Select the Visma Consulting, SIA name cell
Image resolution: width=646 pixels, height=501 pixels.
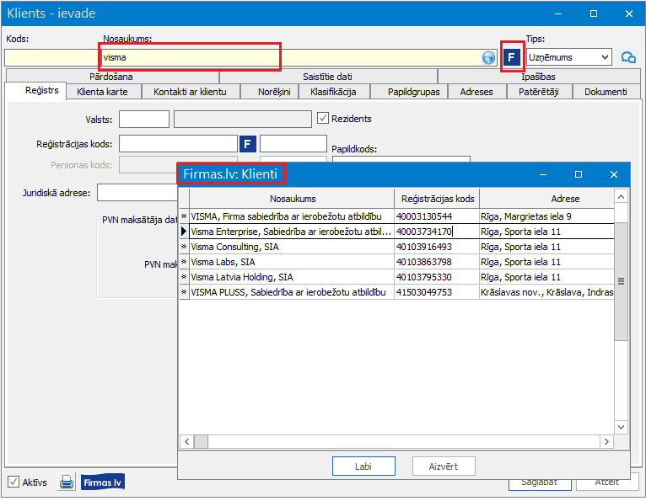[x=292, y=247]
